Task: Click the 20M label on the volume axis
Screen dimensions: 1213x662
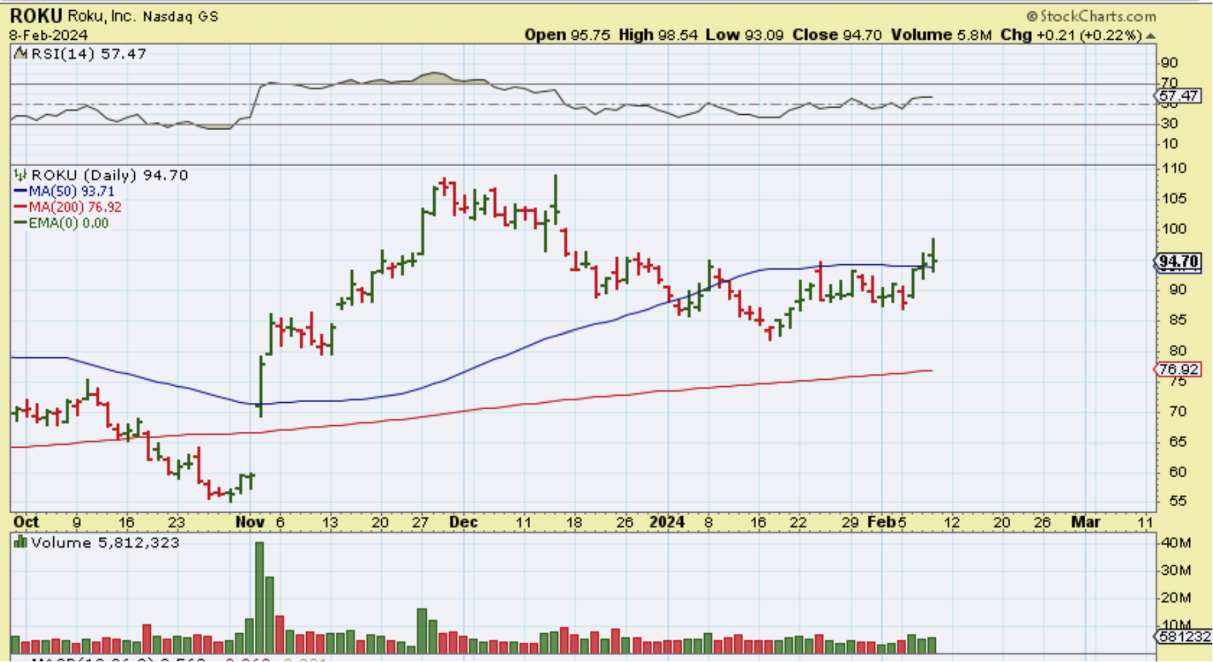Action: 1175,598
